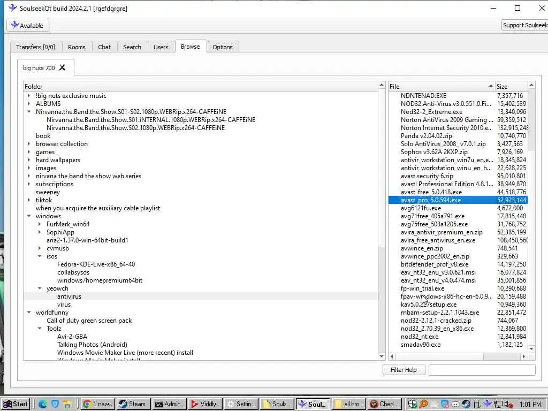The height and width of the screenshot is (411, 548).
Task: Open the Users tab
Action: [x=161, y=47]
